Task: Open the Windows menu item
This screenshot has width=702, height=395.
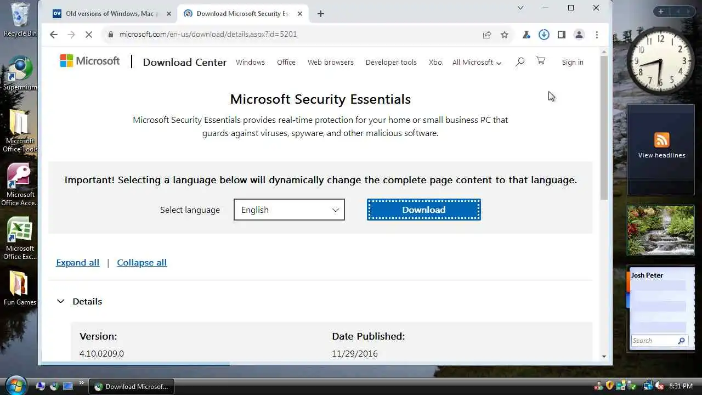Action: 250,62
